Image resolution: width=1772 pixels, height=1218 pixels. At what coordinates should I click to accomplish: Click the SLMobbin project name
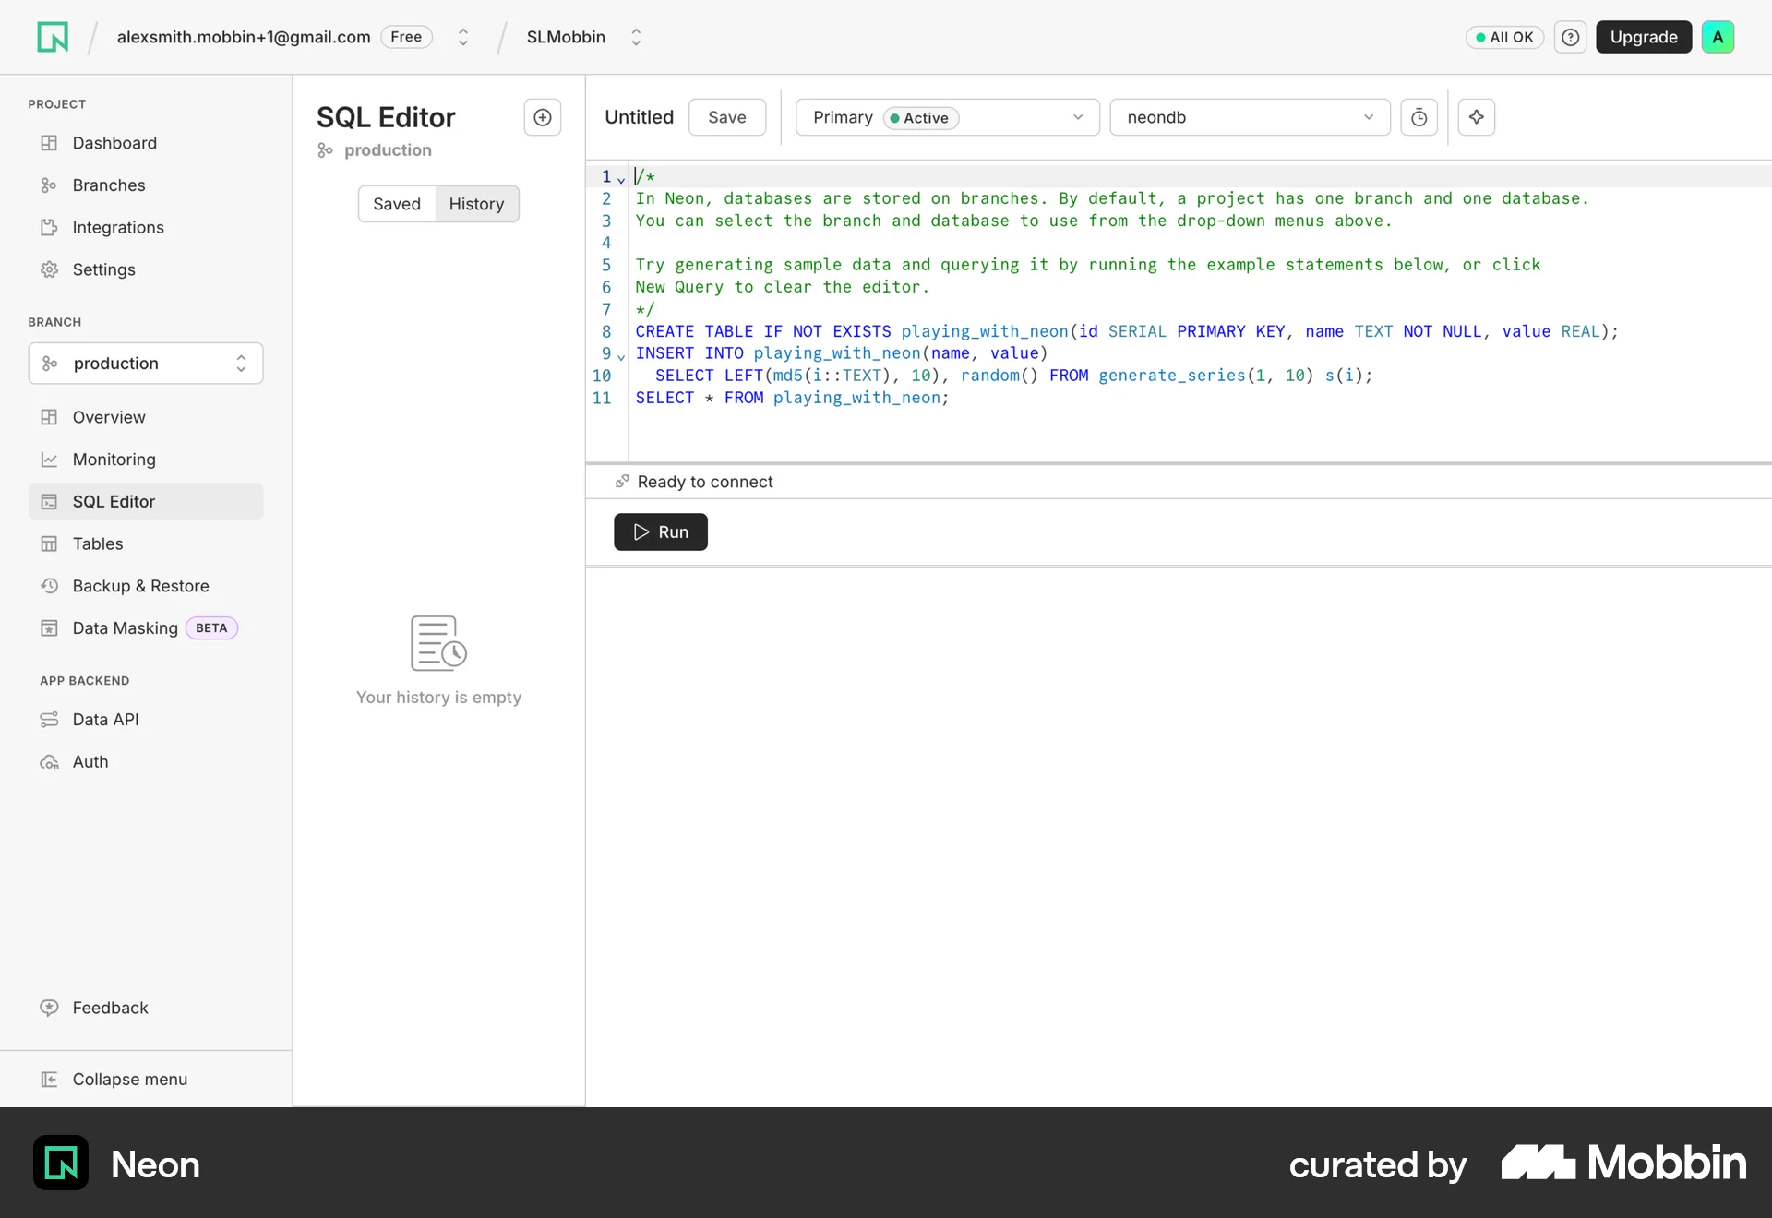pos(566,37)
